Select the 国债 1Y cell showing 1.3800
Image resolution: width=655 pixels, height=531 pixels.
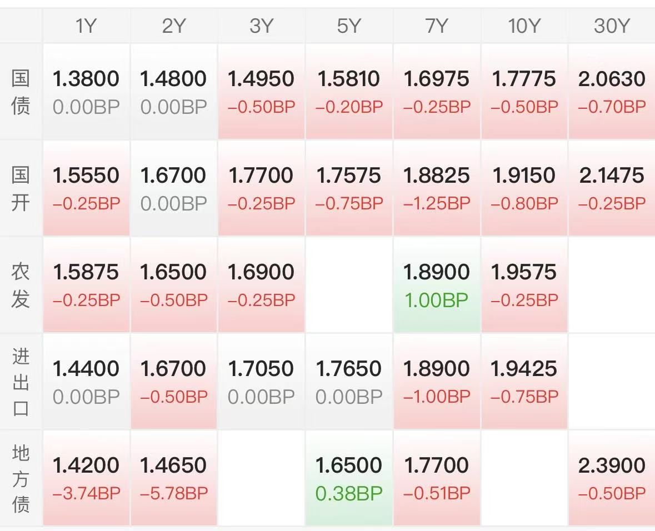(x=86, y=92)
